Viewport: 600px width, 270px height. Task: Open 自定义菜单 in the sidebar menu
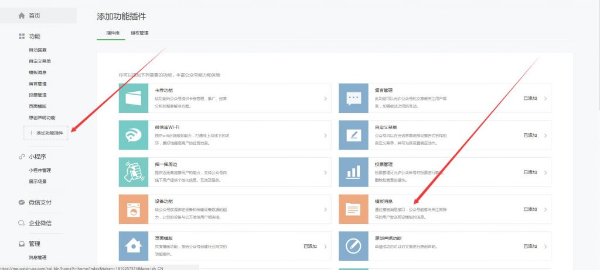pyautogui.click(x=40, y=61)
